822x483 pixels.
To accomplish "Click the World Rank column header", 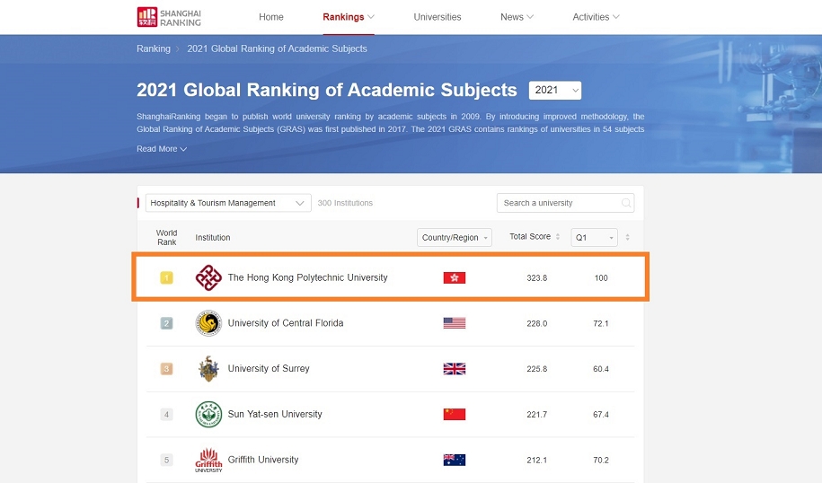I will tap(167, 237).
